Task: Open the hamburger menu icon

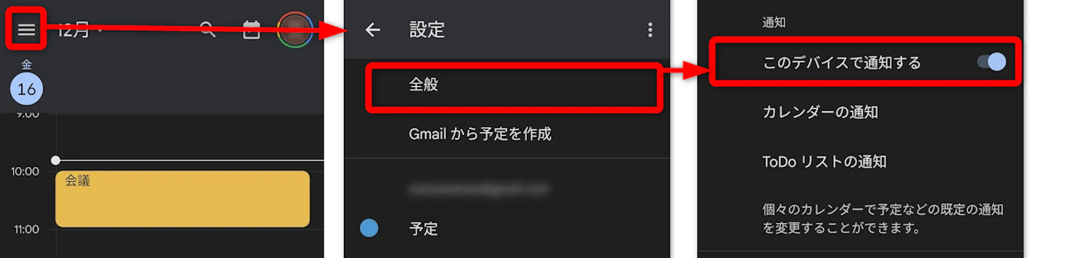Action: pyautogui.click(x=26, y=29)
